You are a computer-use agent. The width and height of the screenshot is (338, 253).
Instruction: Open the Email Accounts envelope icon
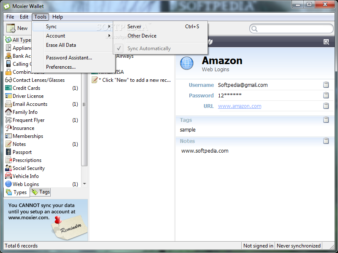click(x=8, y=104)
